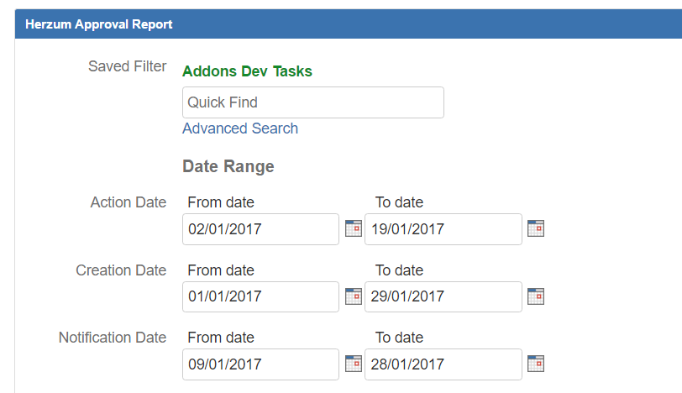
Task: Select the Addons Dev Tasks saved filter
Action: (x=247, y=71)
